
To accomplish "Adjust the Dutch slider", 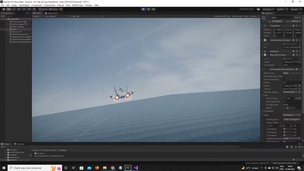I will (x=288, y=108).
